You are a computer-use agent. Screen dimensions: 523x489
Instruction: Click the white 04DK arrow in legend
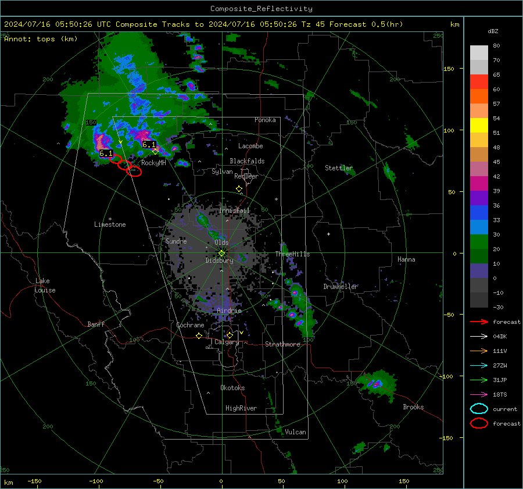point(479,337)
